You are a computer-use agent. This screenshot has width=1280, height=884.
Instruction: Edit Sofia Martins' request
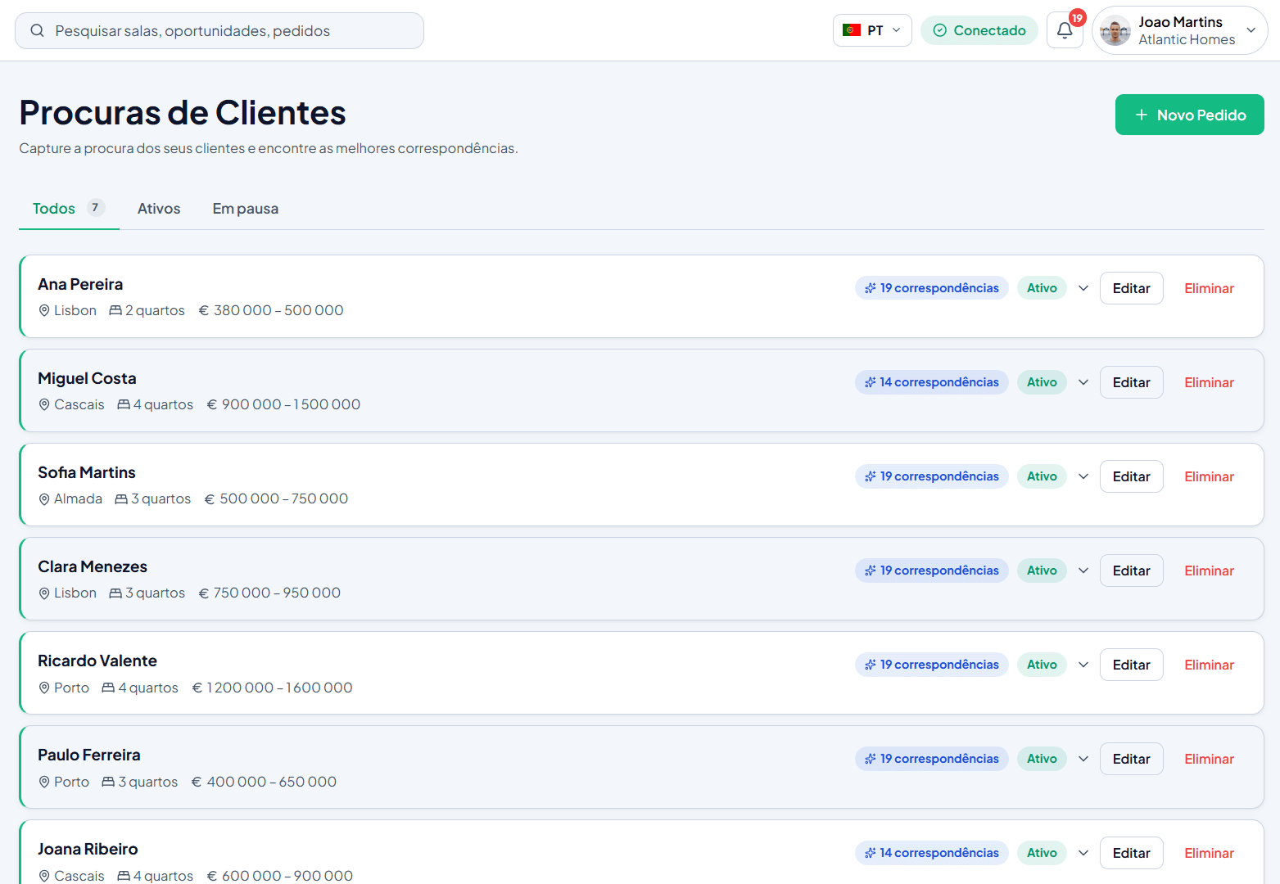(x=1131, y=476)
